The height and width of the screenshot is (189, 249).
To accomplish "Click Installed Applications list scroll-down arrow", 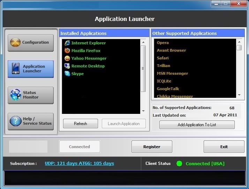I will 143,111.
